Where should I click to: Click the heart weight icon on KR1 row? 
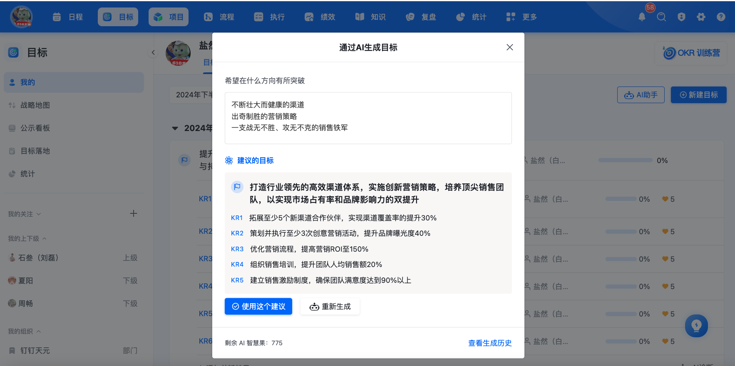665,199
